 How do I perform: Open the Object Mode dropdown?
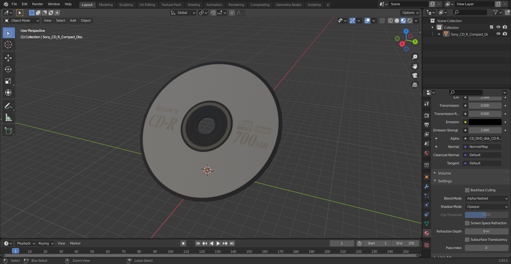click(x=22, y=21)
